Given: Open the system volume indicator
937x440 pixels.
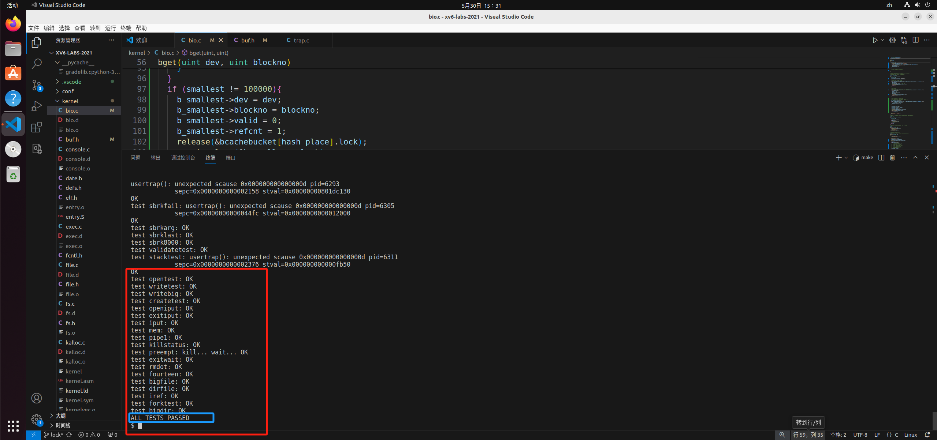Looking at the screenshot, I should 917,5.
